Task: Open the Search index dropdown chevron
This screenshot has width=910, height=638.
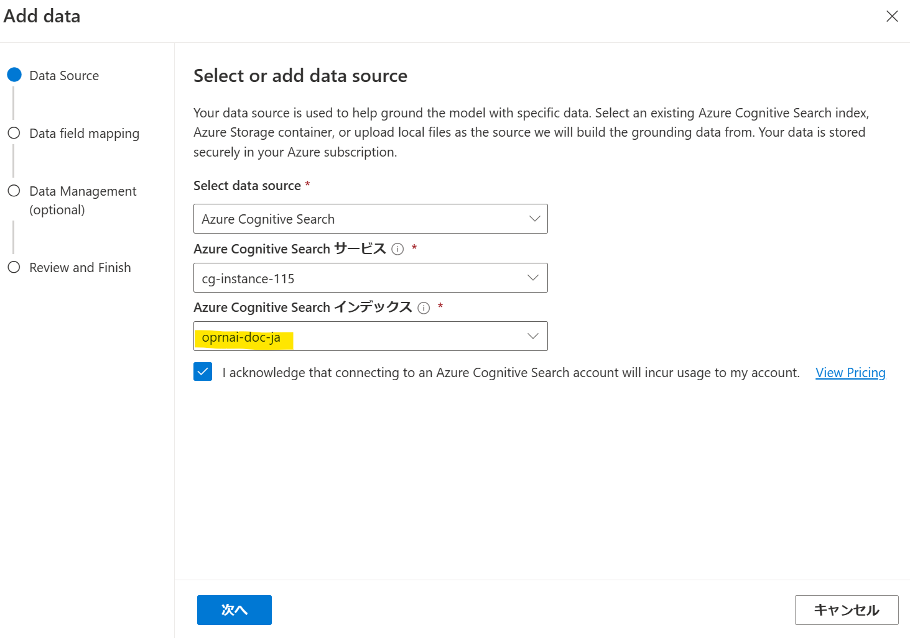Action: click(532, 336)
